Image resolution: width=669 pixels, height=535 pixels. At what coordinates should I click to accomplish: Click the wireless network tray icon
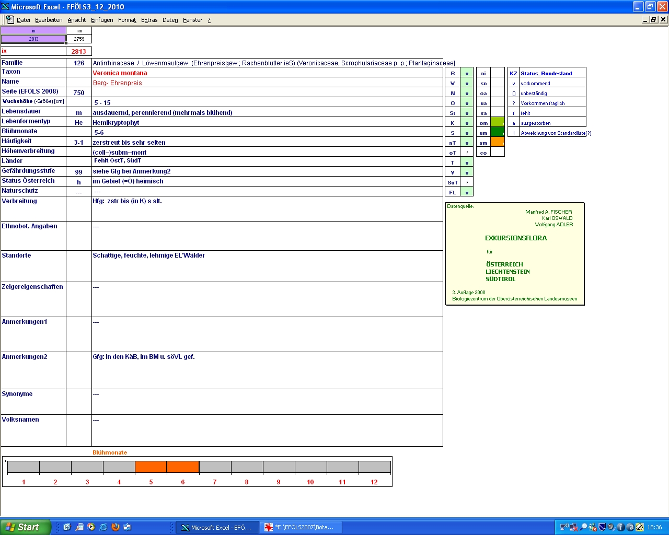click(x=564, y=527)
